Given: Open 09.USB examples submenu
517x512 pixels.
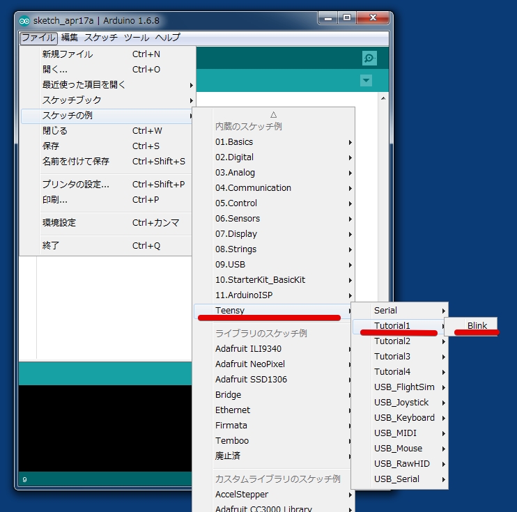Looking at the screenshot, I should tap(274, 265).
